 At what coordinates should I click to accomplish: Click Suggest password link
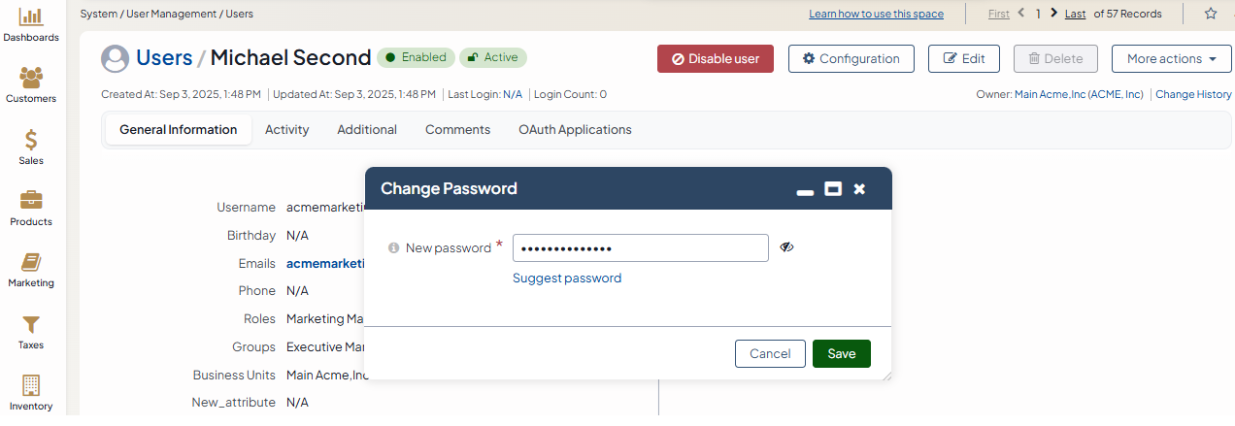[567, 278]
